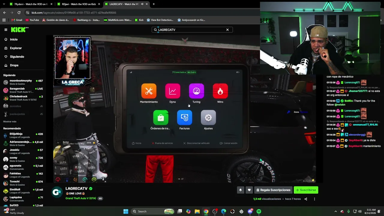Screen dimensions: 384x216
Task: Toggle the Kick sidebar hamburger menu
Action: click(x=6, y=30)
